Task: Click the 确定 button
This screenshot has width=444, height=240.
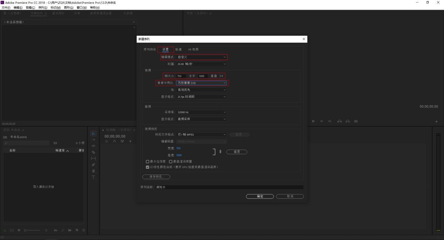Action: [x=260, y=196]
